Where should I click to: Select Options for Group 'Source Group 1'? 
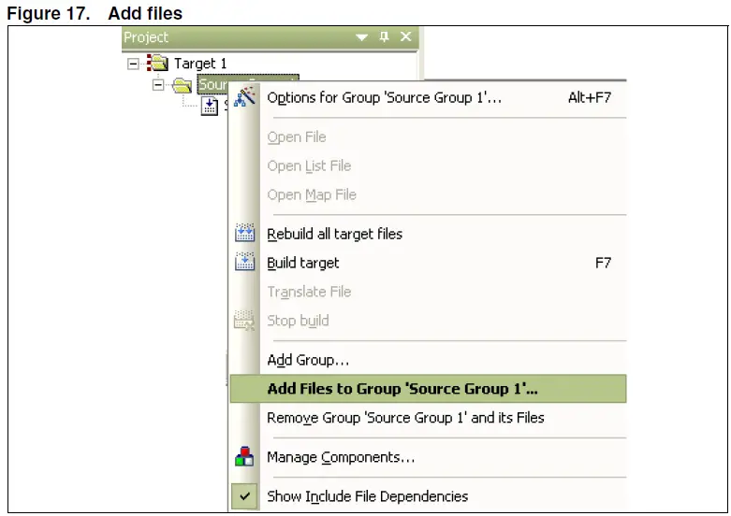(x=385, y=97)
